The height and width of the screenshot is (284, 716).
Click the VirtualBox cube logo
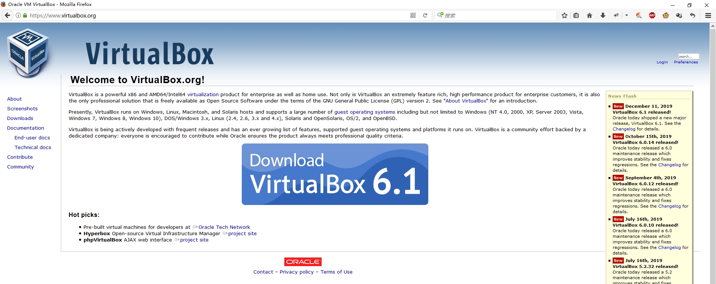[x=28, y=53]
